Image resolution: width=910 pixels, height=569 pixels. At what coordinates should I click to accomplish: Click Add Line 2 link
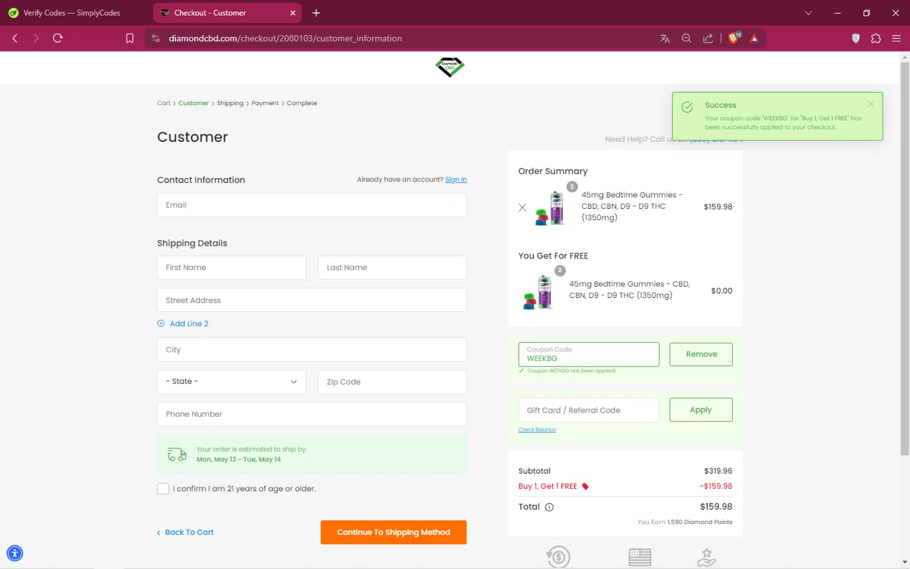coord(189,323)
